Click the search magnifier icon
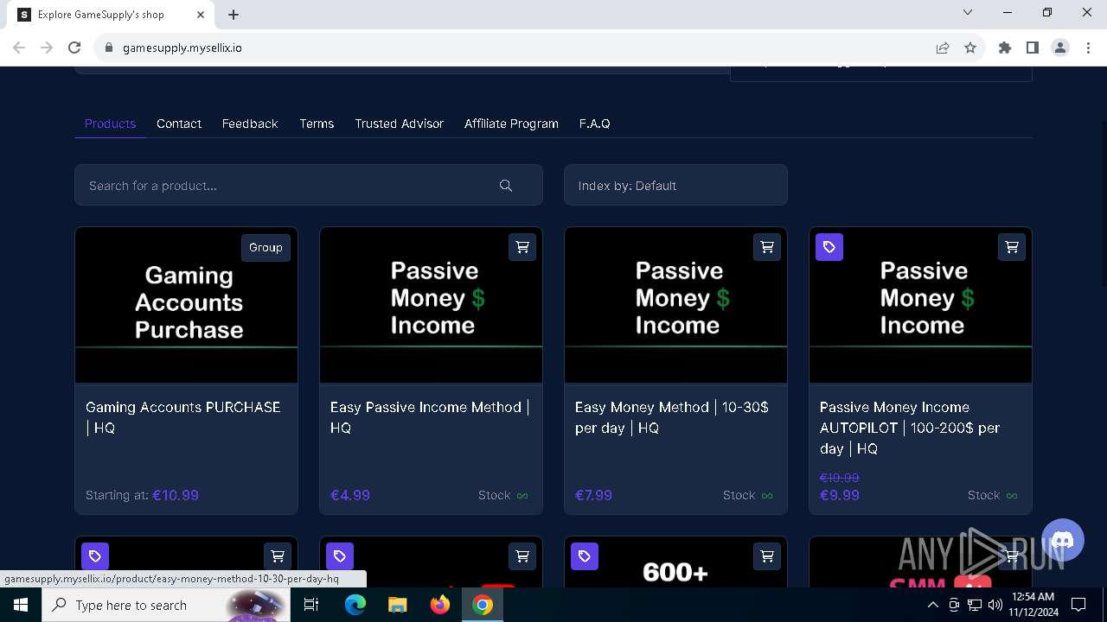The width and height of the screenshot is (1107, 622). 506,186
